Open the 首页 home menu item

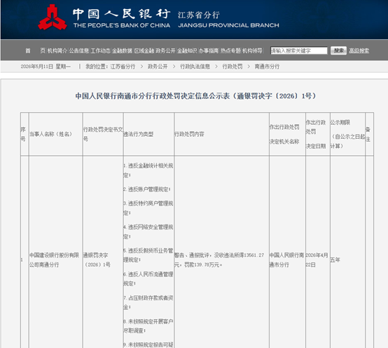[x=36, y=51]
